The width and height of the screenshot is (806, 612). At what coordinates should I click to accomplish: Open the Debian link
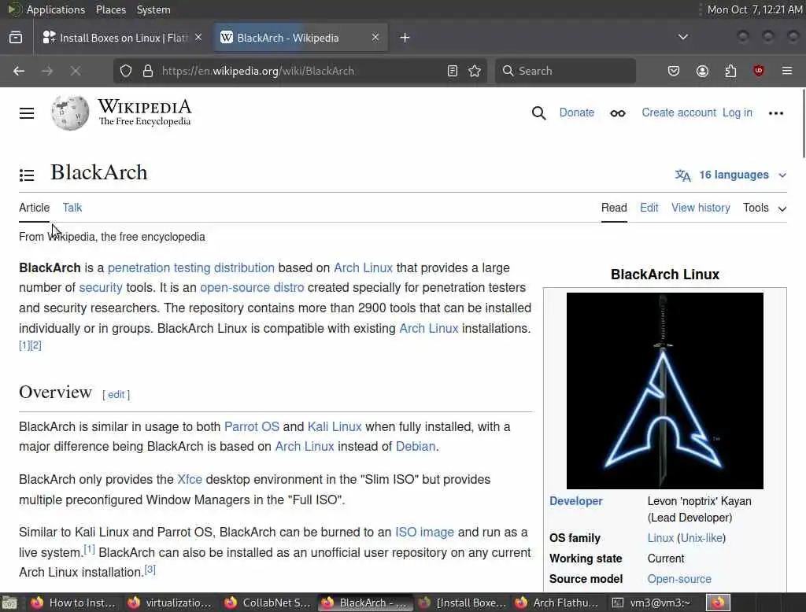pyautogui.click(x=416, y=446)
